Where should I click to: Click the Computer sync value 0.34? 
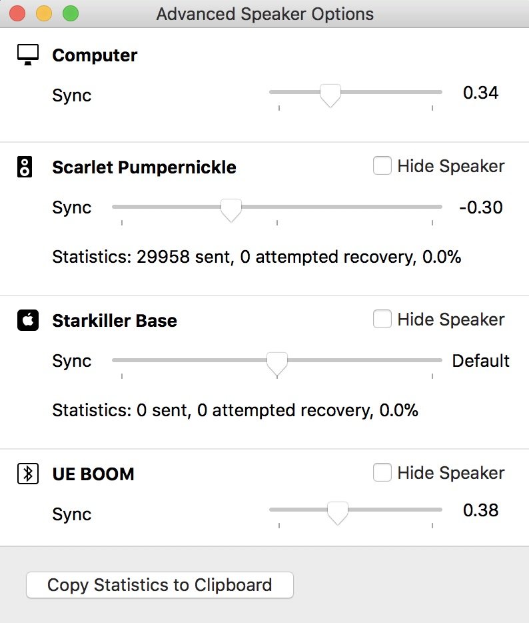coord(480,93)
